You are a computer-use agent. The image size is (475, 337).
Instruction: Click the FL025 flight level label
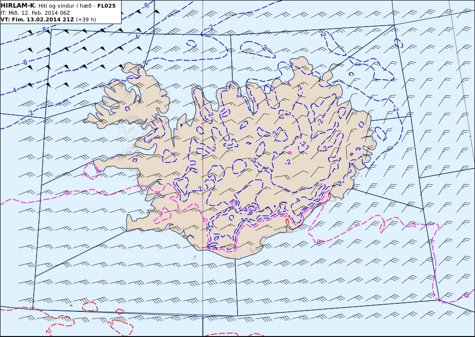click(x=106, y=6)
